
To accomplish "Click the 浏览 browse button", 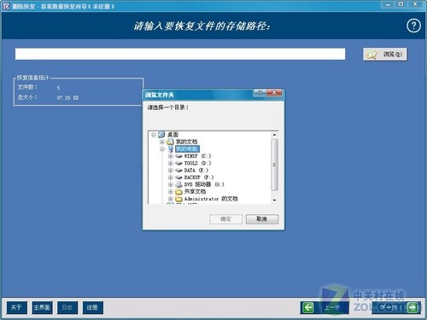I will click(385, 55).
